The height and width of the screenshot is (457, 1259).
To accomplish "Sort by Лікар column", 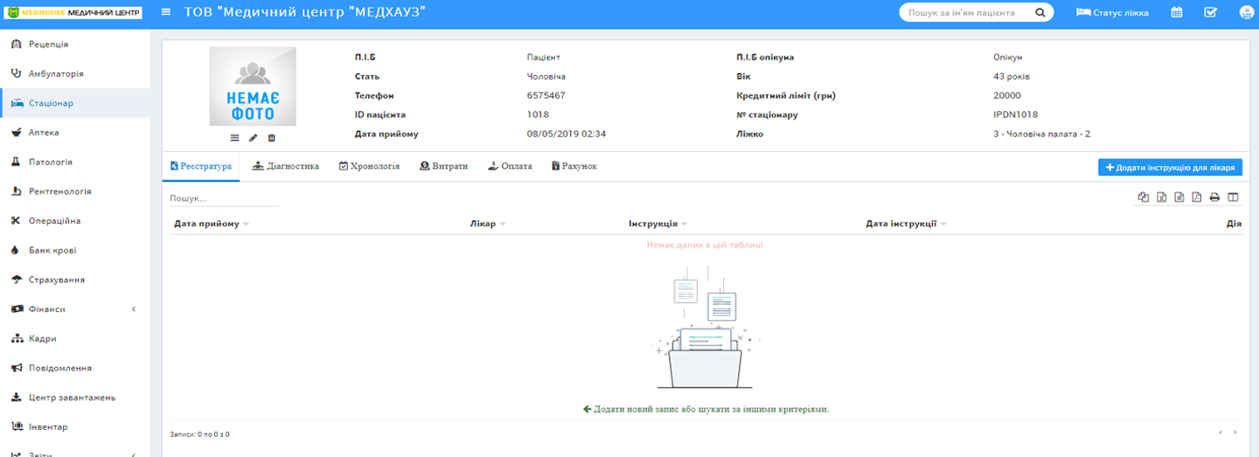I will (x=488, y=224).
